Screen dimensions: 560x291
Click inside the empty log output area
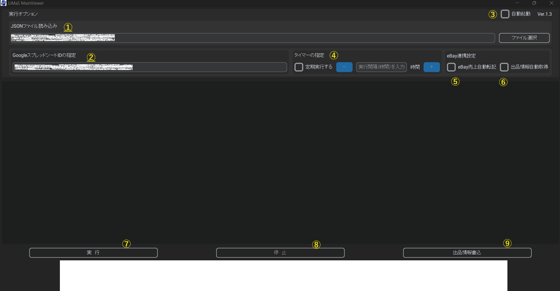[x=280, y=162]
